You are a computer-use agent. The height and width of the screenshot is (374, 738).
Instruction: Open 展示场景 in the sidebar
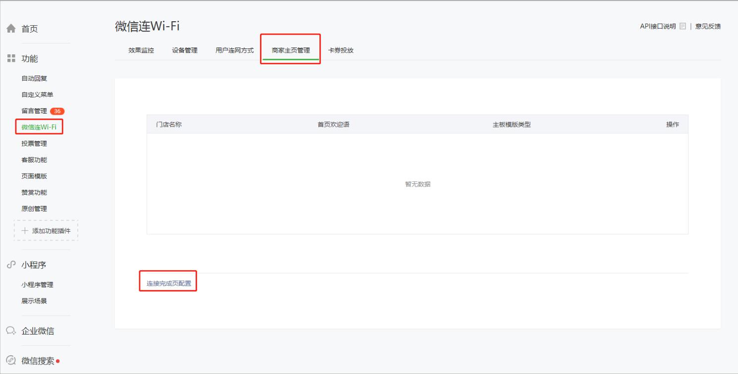(x=34, y=301)
